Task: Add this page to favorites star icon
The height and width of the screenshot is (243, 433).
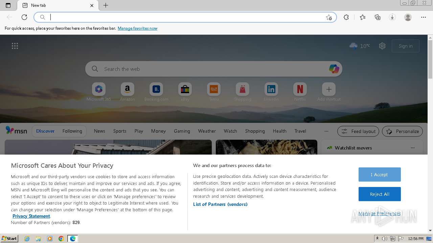Action: (329, 17)
